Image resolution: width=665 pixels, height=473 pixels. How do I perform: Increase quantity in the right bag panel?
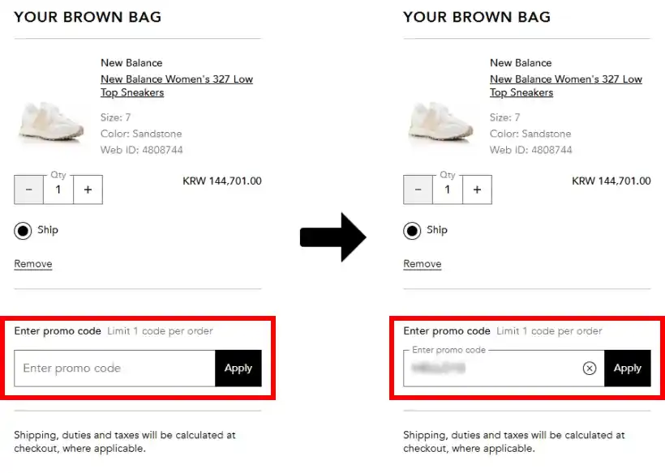tap(477, 190)
